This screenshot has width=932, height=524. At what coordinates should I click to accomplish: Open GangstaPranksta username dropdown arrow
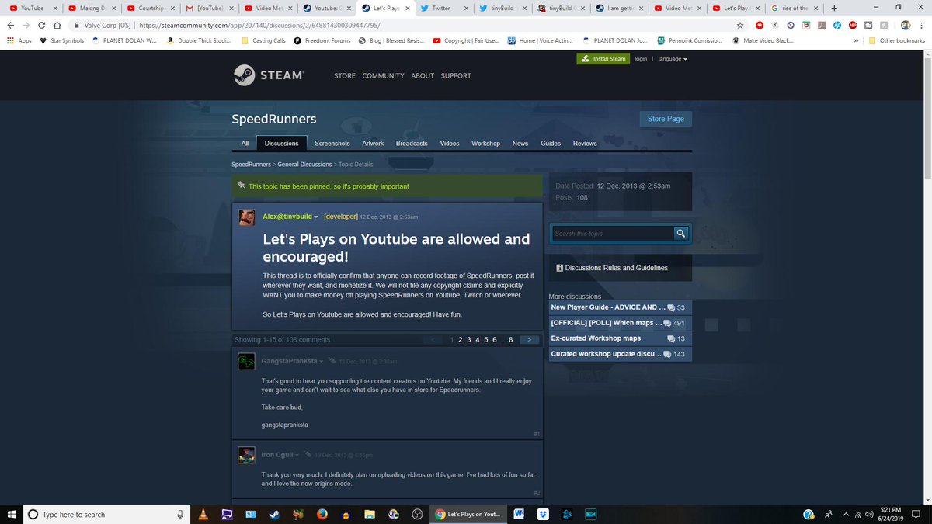[320, 362]
